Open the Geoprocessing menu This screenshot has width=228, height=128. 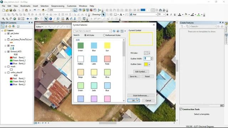(x=58, y=6)
